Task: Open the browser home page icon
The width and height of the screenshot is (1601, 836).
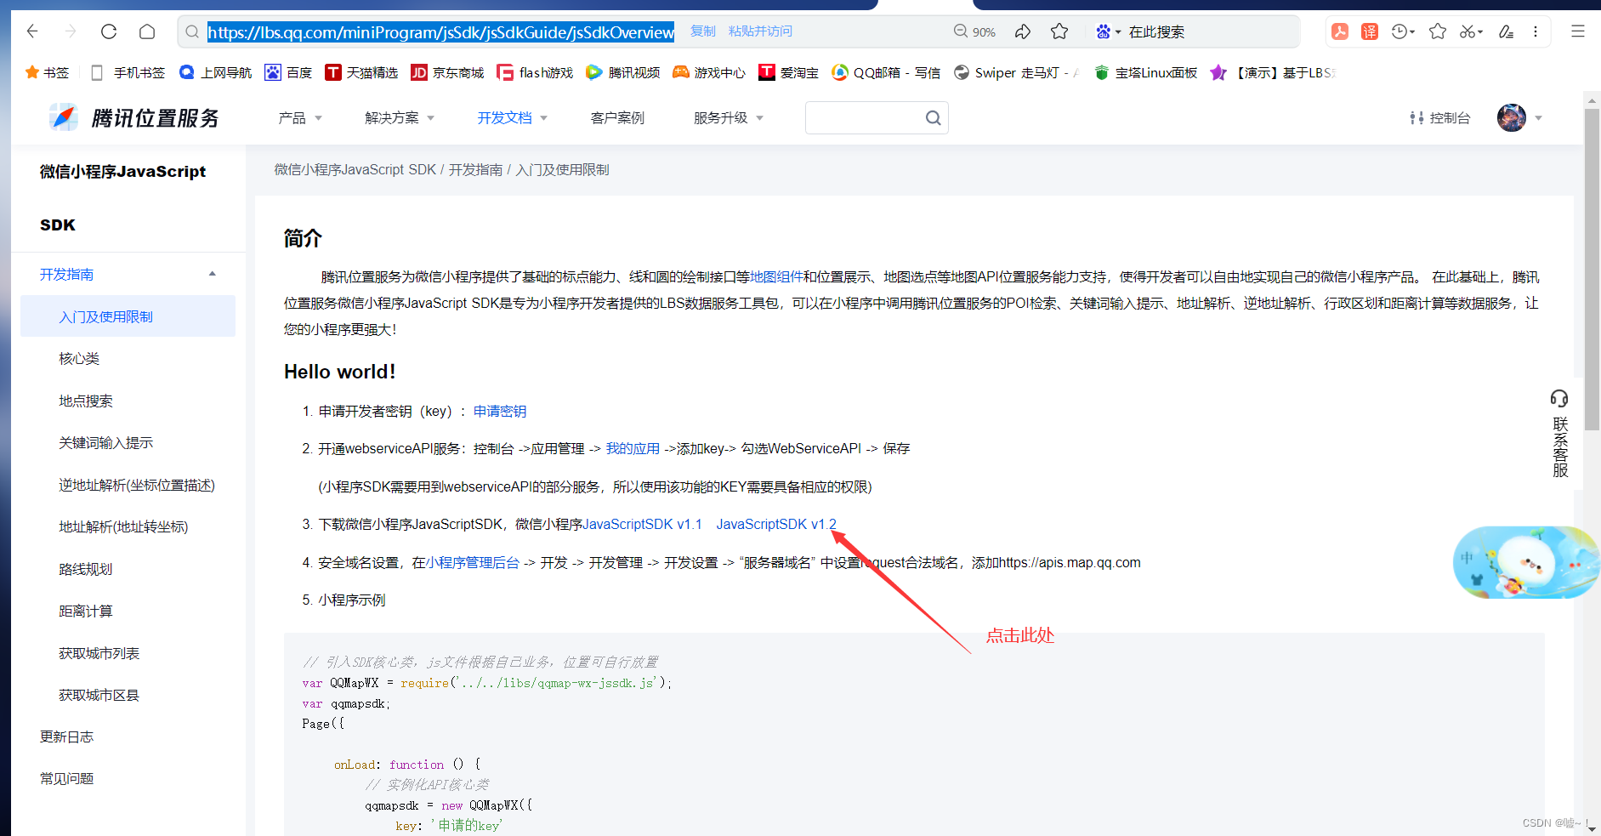Action: pos(147,31)
